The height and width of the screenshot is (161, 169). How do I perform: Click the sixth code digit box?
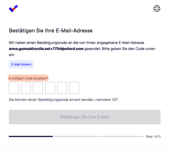74,88
